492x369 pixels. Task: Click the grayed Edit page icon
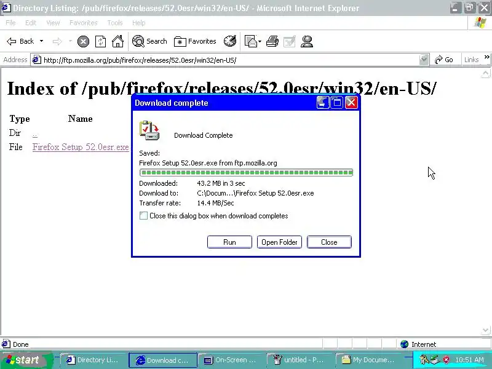(x=289, y=41)
